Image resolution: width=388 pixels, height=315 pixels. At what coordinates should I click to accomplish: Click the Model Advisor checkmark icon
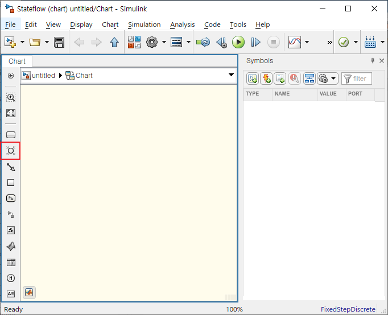tap(344, 42)
